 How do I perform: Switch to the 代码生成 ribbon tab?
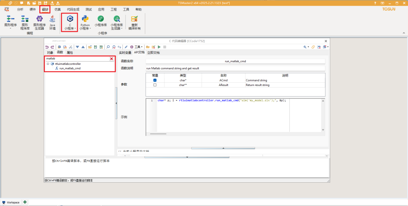(x=73, y=9)
